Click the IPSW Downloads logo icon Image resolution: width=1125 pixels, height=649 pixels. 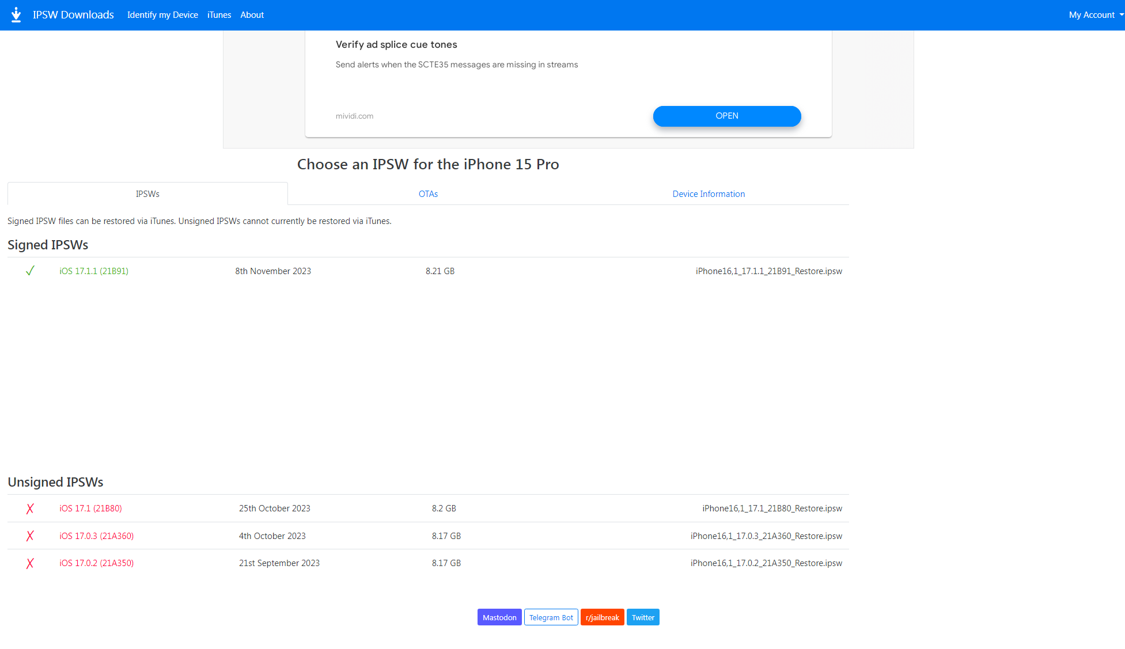(16, 14)
